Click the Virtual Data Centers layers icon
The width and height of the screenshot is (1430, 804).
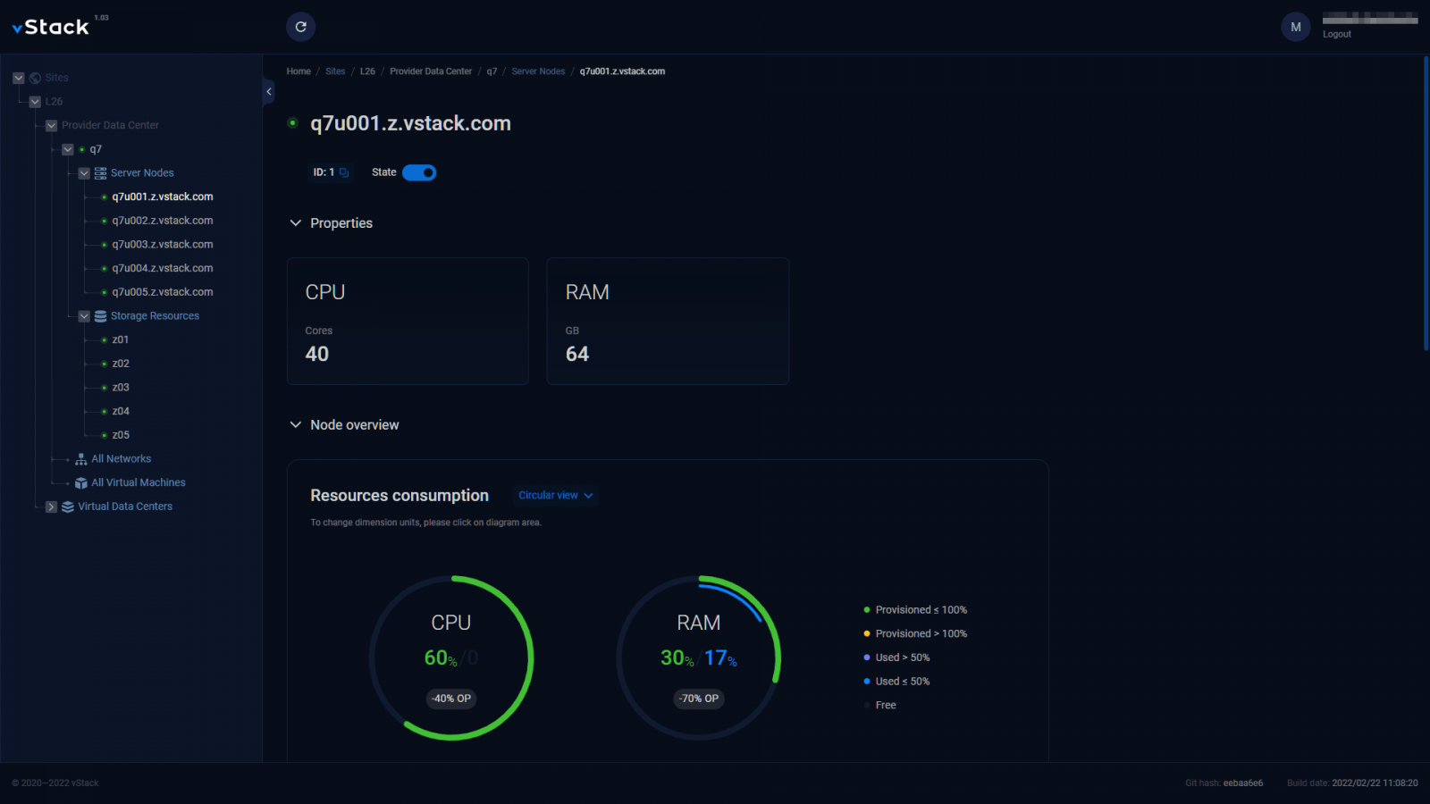[68, 507]
